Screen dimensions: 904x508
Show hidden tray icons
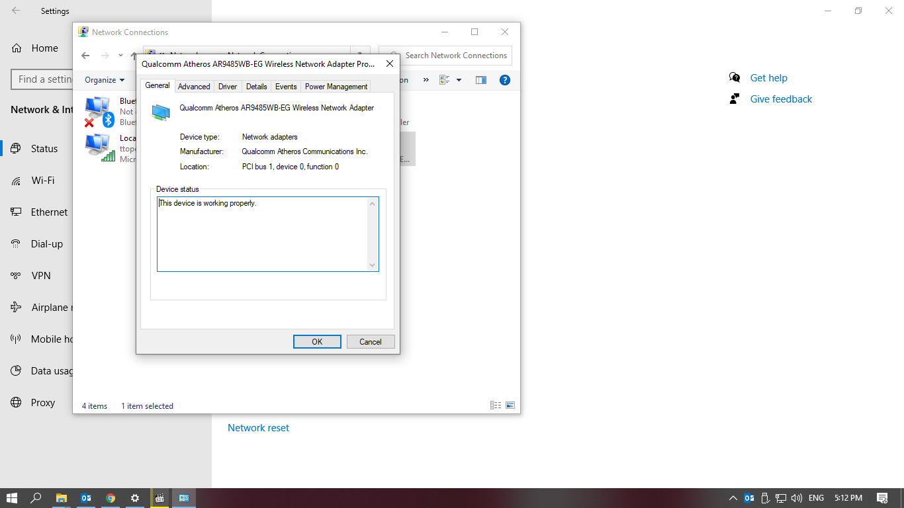click(733, 498)
